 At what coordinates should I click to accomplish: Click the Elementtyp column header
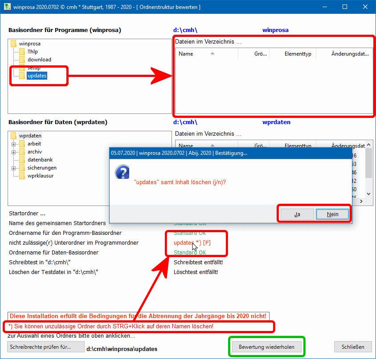294,54
